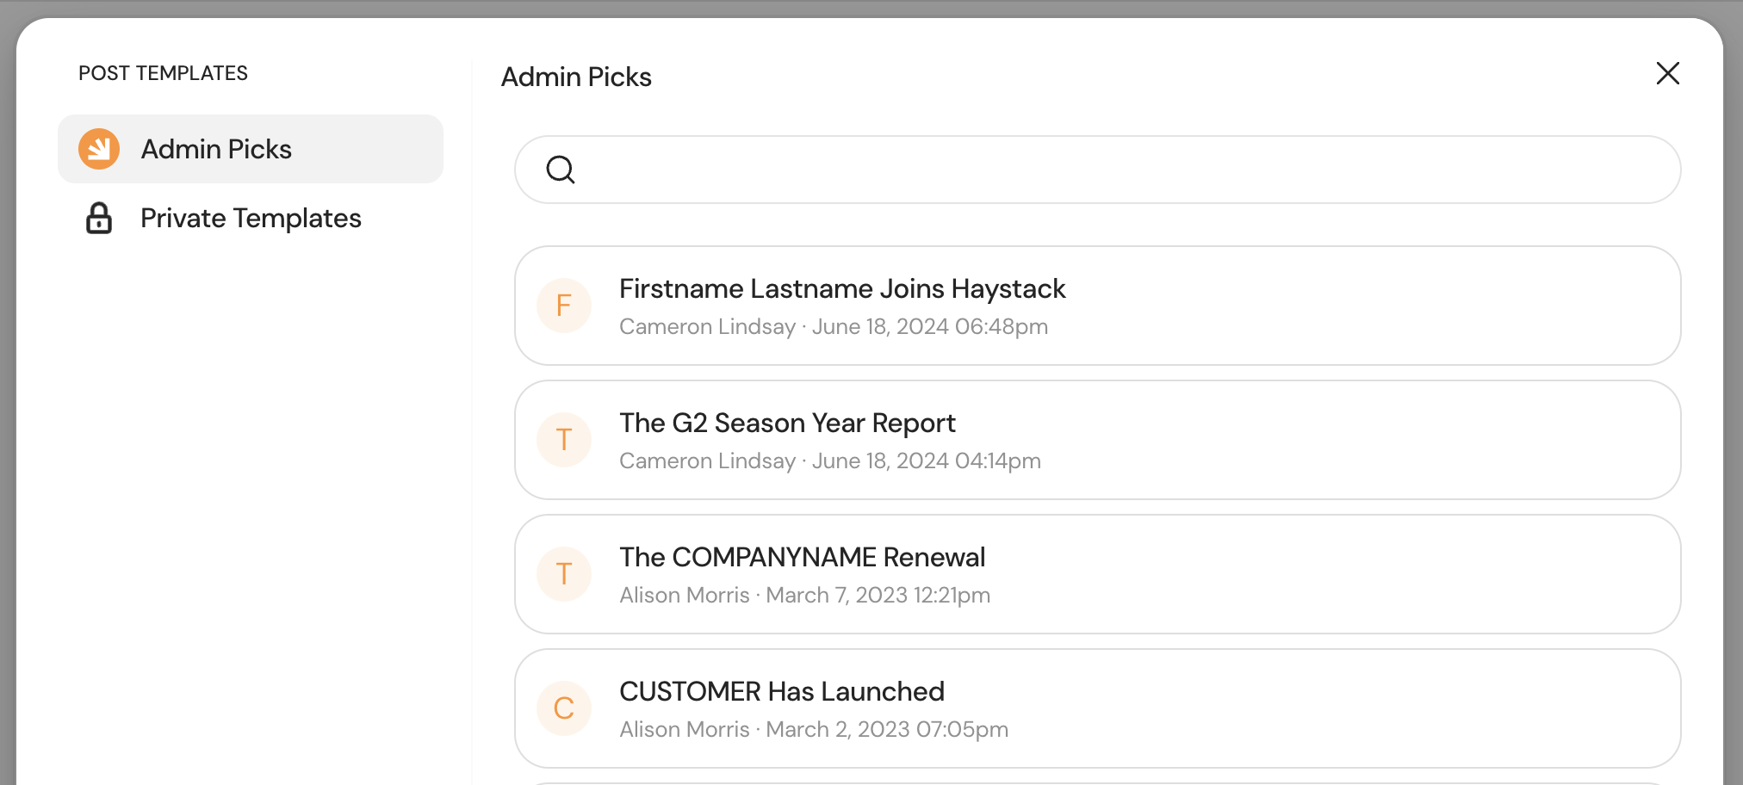Click the lock icon beside Private Templates
Viewport: 1743px width, 785px height.
click(99, 219)
